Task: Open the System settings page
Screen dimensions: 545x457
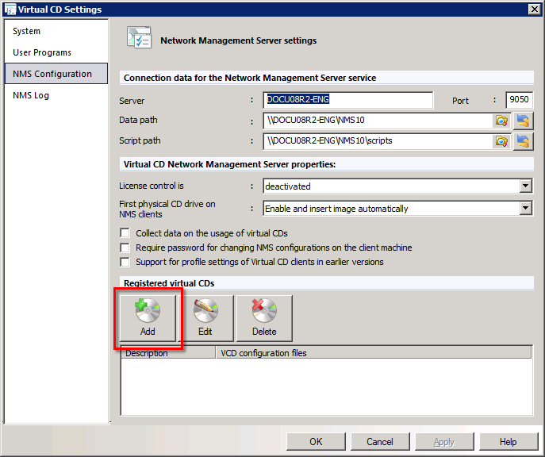Action: [x=56, y=31]
